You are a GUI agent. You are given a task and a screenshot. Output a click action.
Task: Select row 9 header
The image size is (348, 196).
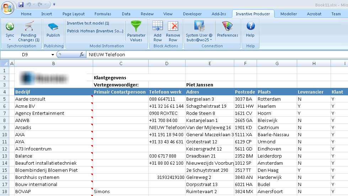(x=4, y=127)
